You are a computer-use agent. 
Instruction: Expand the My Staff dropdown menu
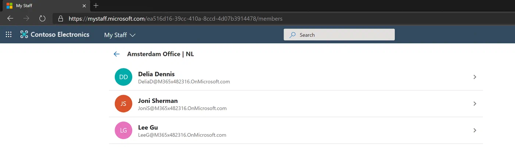[x=120, y=35]
